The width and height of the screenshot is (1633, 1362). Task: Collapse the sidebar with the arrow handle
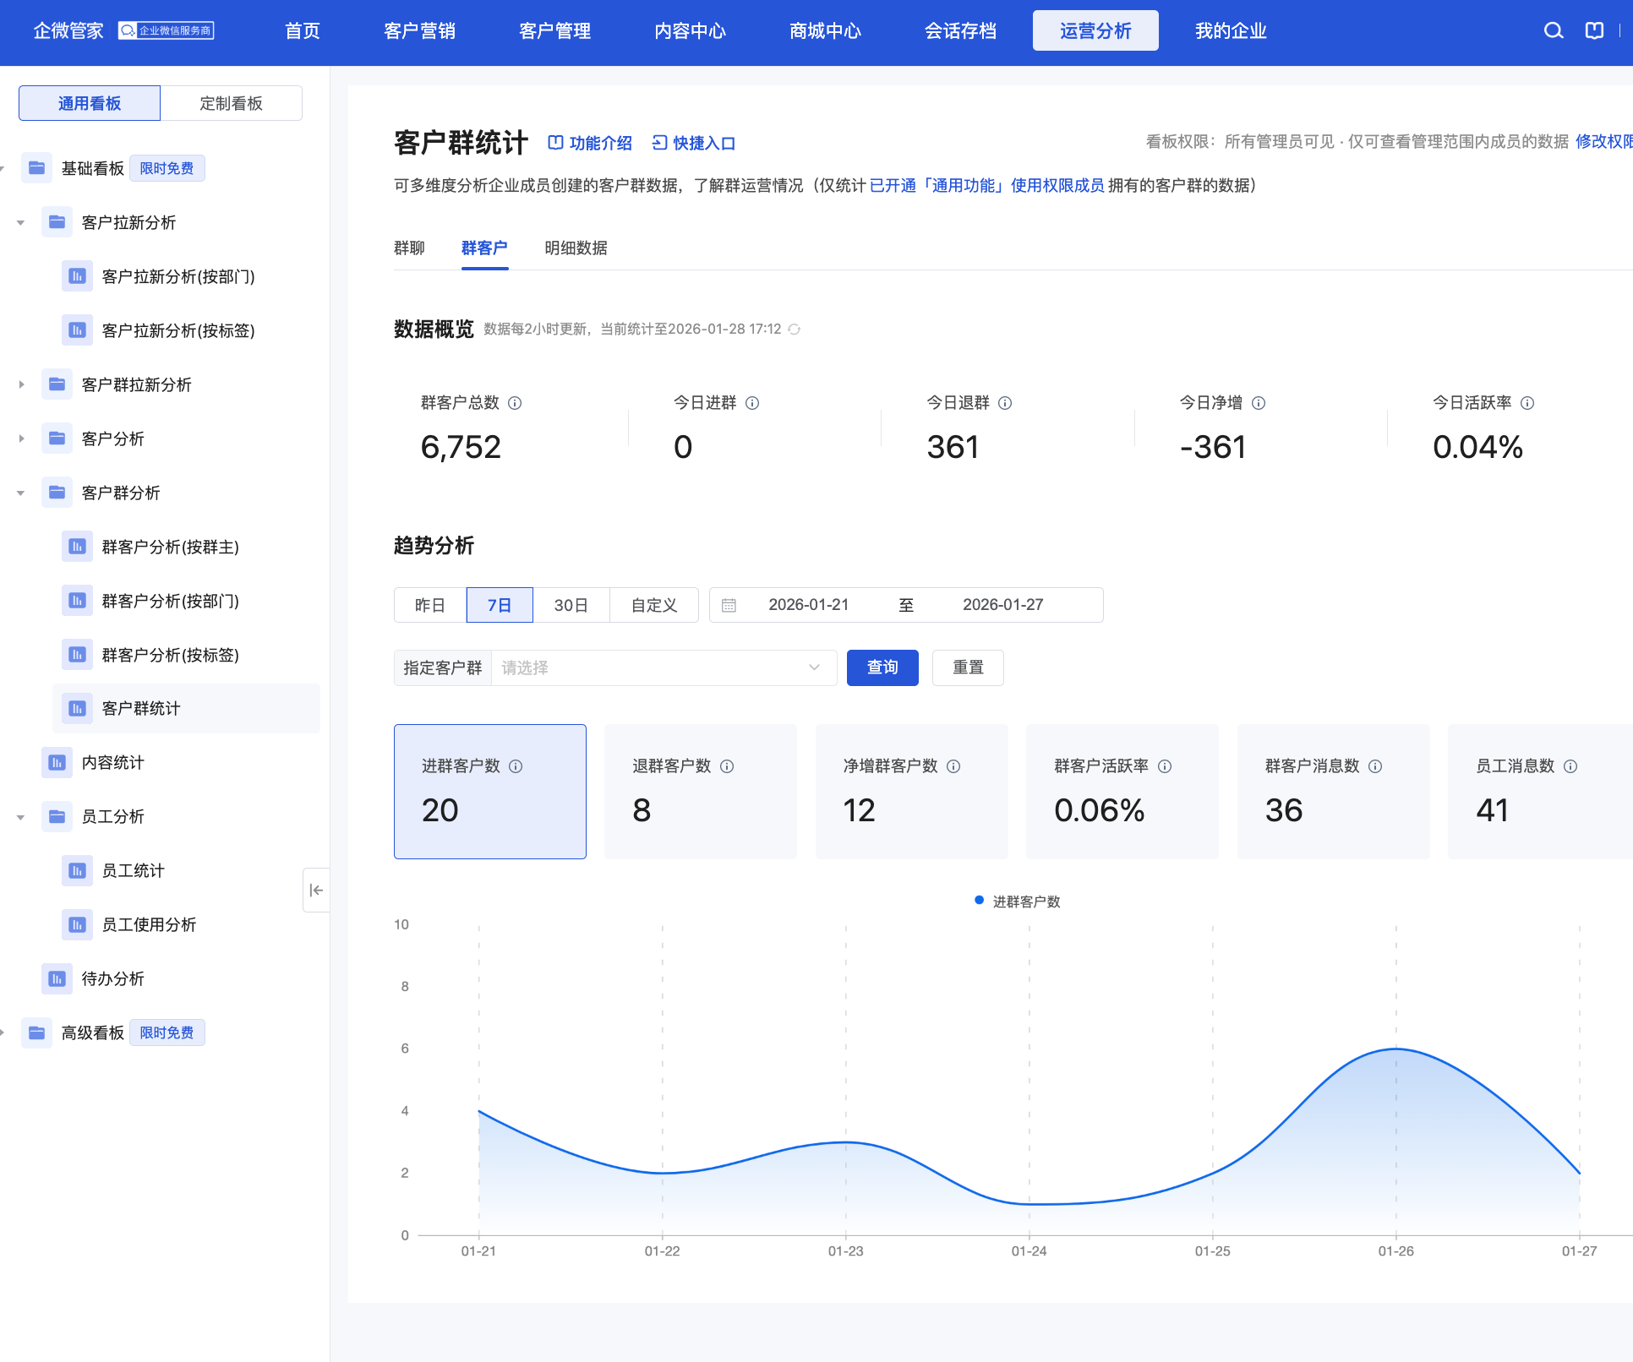tap(316, 890)
